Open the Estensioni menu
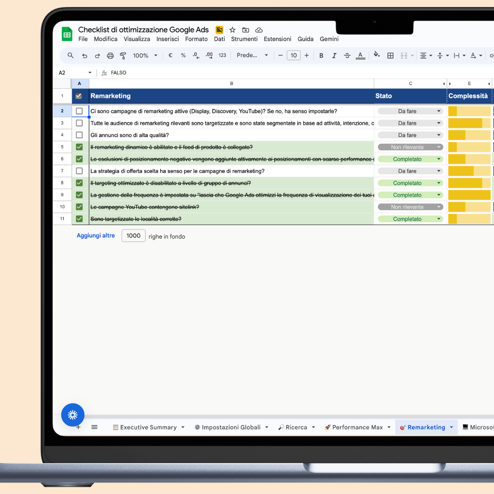 pos(277,39)
